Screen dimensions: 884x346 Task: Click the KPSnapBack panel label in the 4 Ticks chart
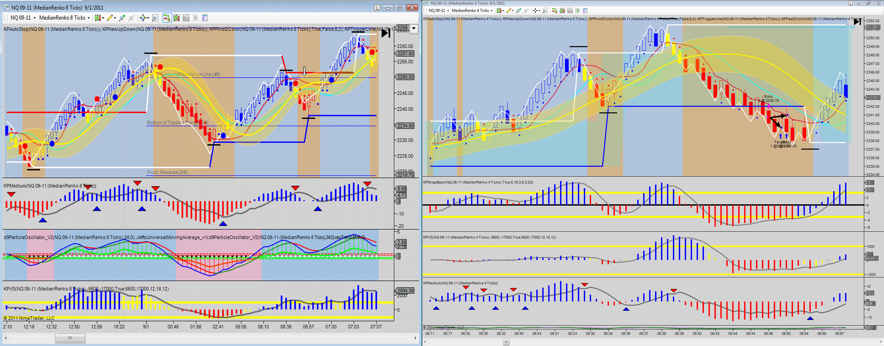tap(478, 183)
